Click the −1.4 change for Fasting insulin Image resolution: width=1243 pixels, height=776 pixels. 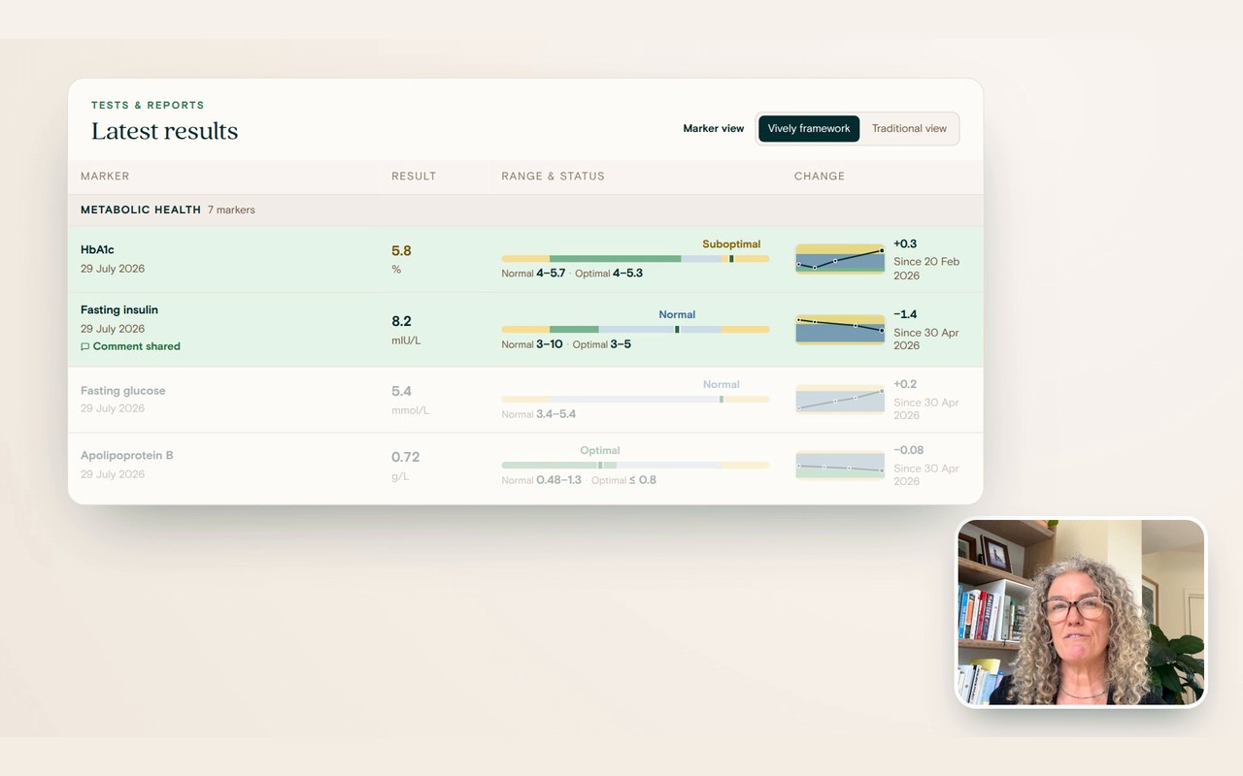coord(905,314)
